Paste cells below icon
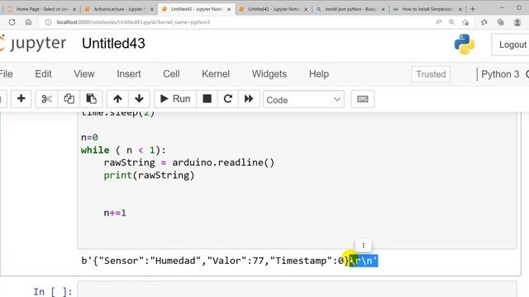This screenshot has width=529, height=297. coord(91,99)
